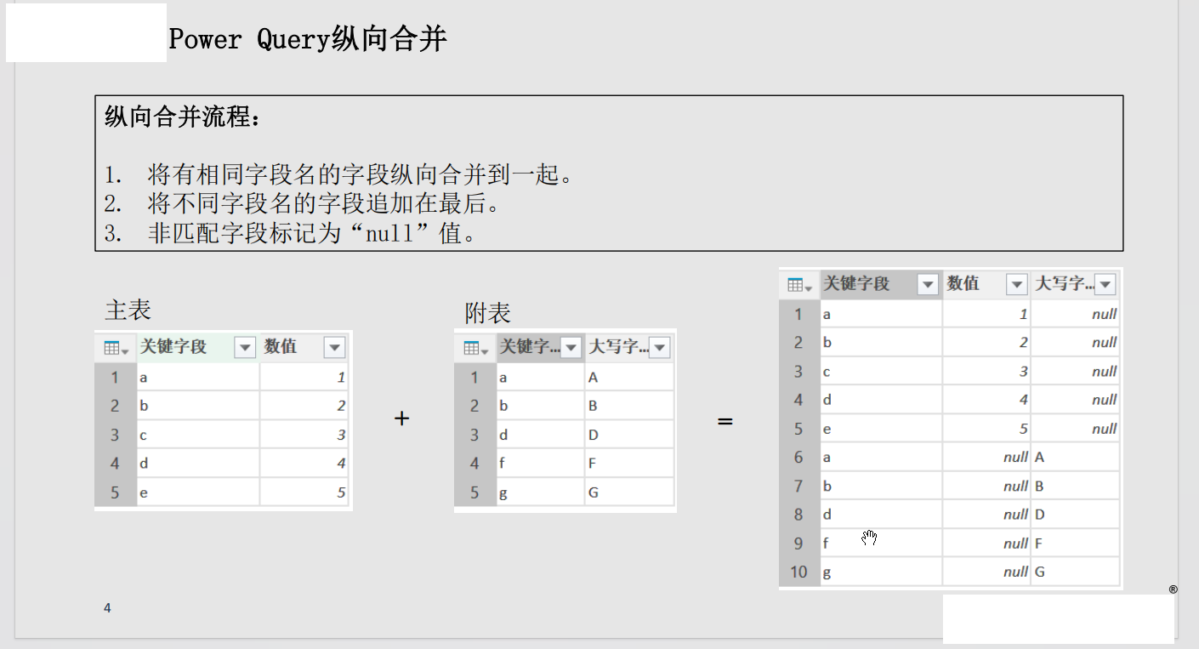Image resolution: width=1199 pixels, height=649 pixels.
Task: Select the 数值 column header in 主表
Action: pyautogui.click(x=304, y=348)
